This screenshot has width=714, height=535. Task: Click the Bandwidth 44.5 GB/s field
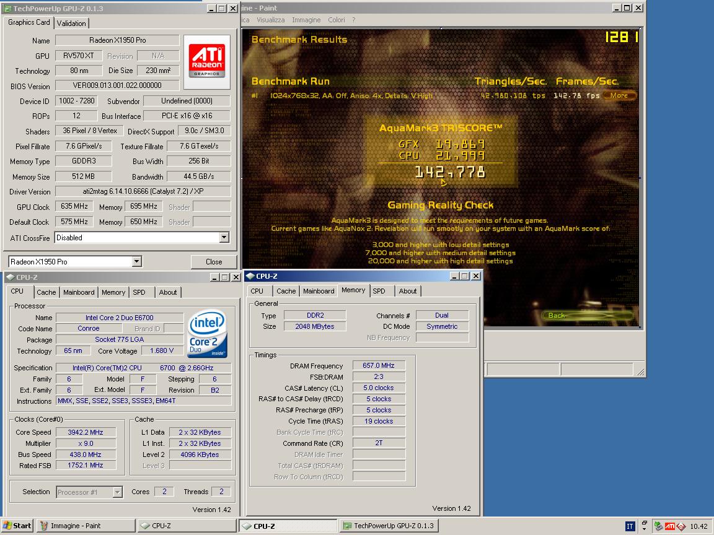[198, 176]
